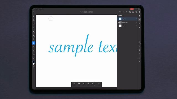Click Erase in the selection bar
Screen dimensions: 177x99
(84, 84)
